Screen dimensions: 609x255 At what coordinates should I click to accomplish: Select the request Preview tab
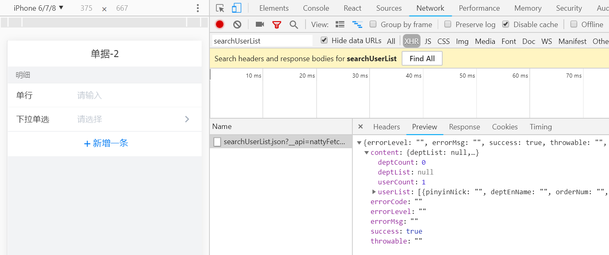(x=425, y=127)
